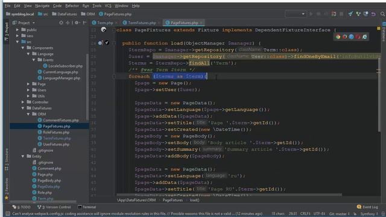Click the implements gutter icon beside load function

[x=100, y=43]
